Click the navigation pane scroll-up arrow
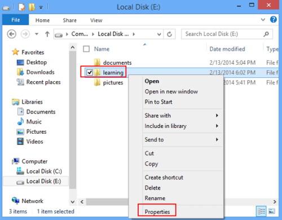The image size is (282, 220). (x=73, y=47)
